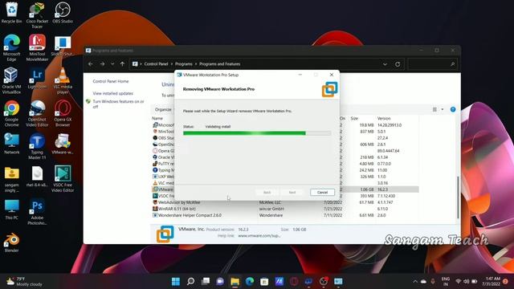Sort programs by Name column
The height and width of the screenshot is (289, 514).
(157, 118)
